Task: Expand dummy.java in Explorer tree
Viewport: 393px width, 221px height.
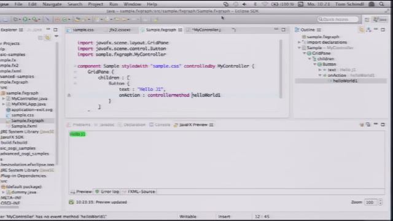Action: [4, 192]
